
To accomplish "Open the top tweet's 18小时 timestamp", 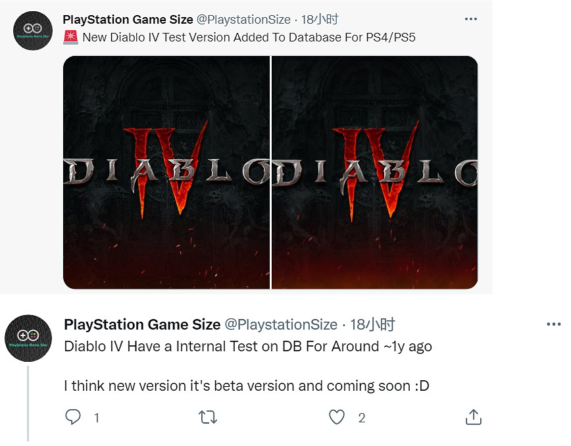I will pyautogui.click(x=320, y=20).
